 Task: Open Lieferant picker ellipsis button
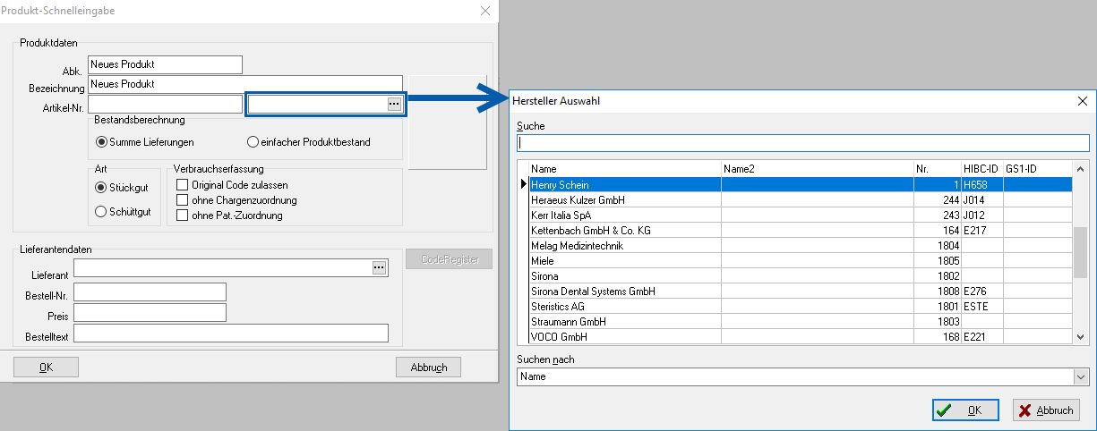click(x=379, y=267)
